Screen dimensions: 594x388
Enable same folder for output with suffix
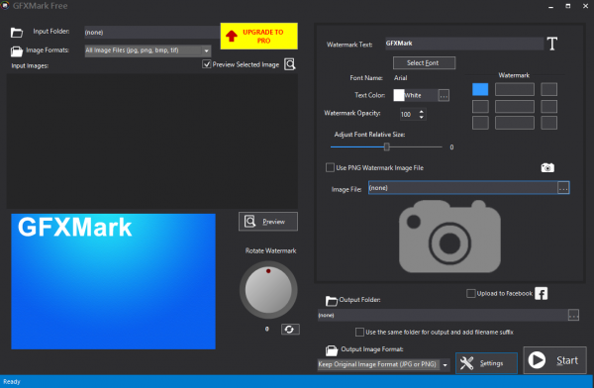click(359, 332)
